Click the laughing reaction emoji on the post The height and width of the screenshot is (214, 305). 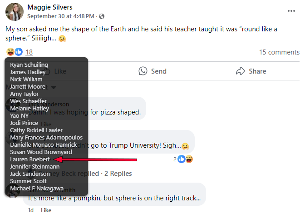10,52
